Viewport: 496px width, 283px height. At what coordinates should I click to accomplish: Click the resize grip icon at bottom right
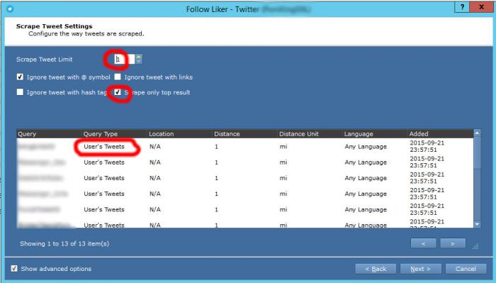point(475,245)
